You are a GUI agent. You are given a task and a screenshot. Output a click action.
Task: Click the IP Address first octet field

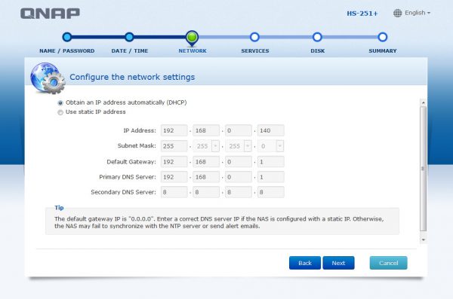[x=174, y=130]
